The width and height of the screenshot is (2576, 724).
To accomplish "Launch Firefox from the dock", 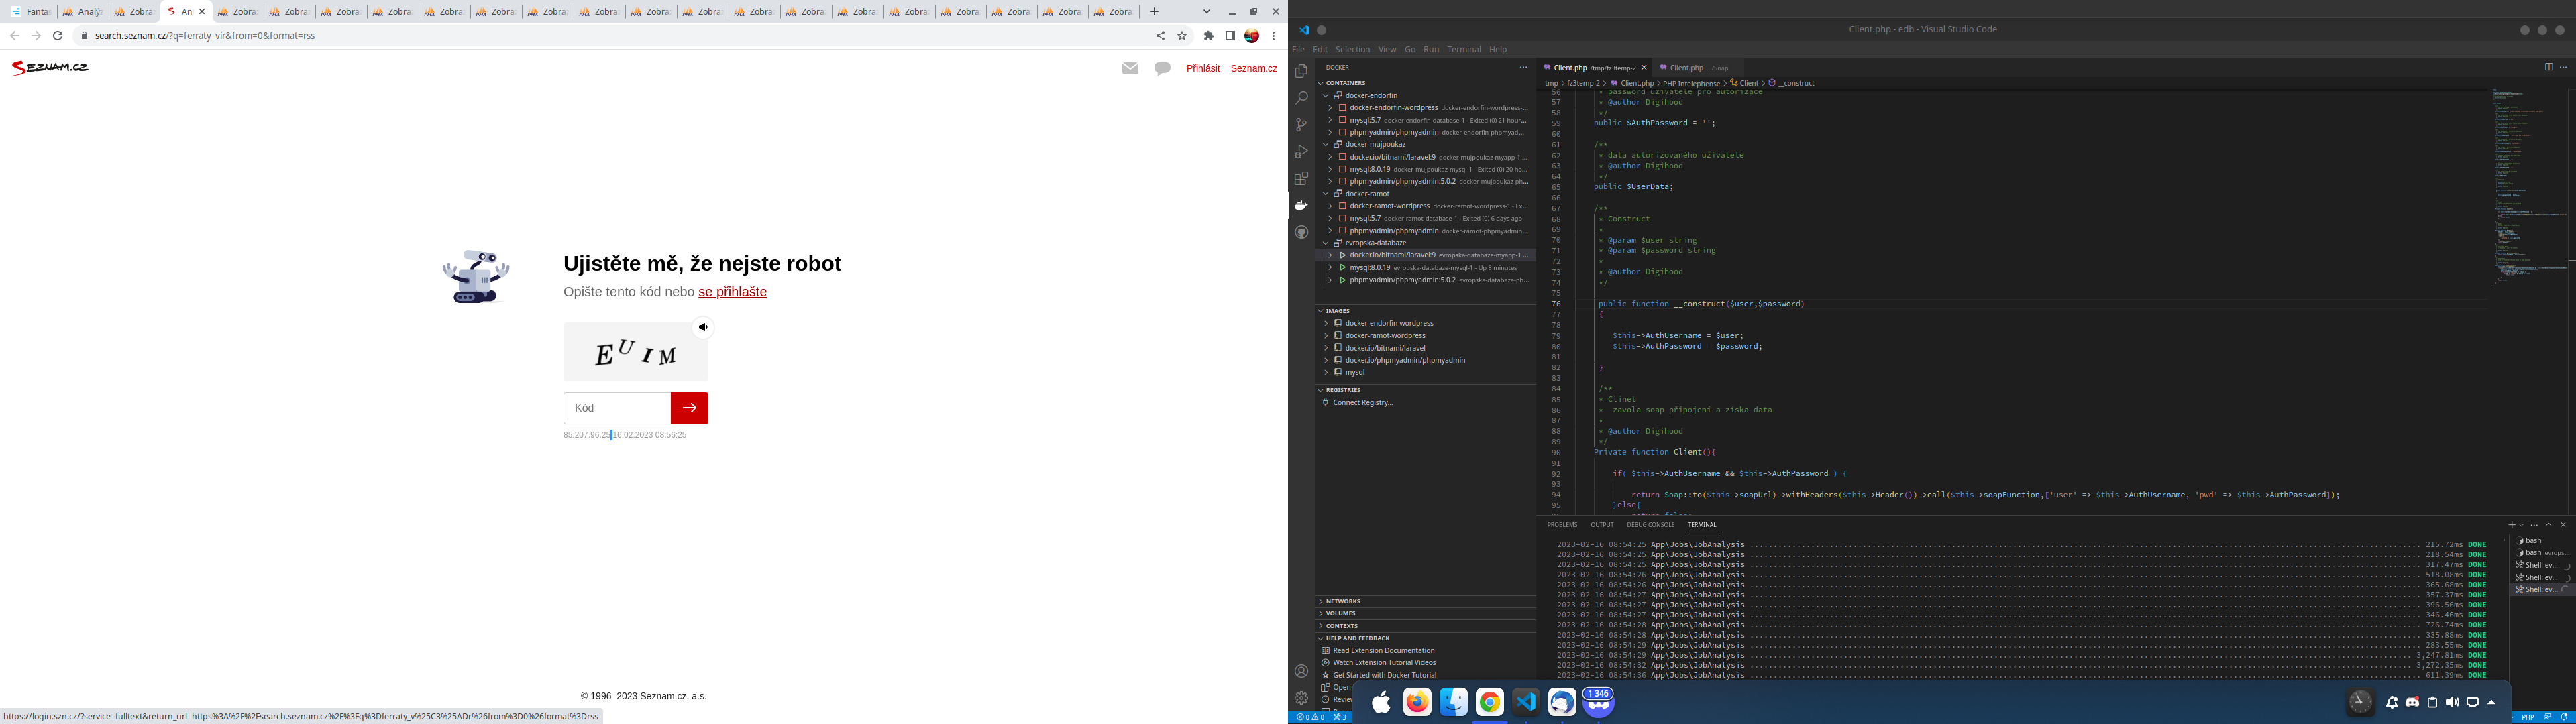I will click(1417, 702).
